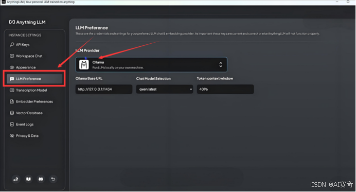356x192 pixels.
Task: Open the Chat Model Selection dropdown
Action: click(x=165, y=89)
